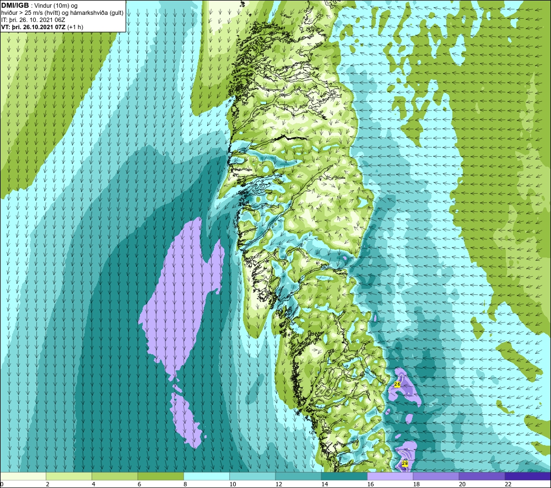551x488 pixels.
Task: Click the '(+1 h)' forecast offset text
Action: pos(75,27)
